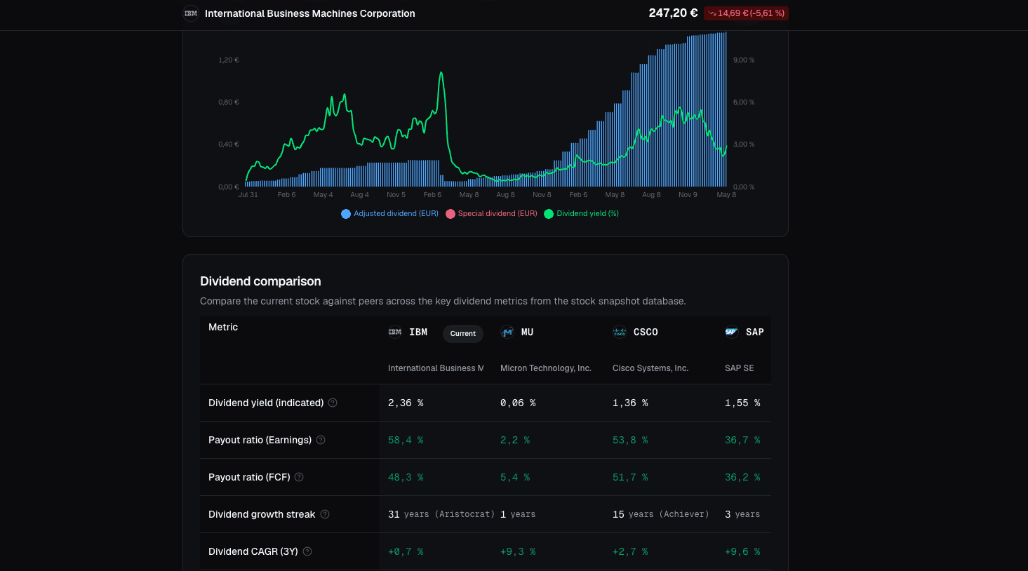The image size is (1028, 571).
Task: Open help icon beside Dividend growth streak
Action: coord(325,514)
